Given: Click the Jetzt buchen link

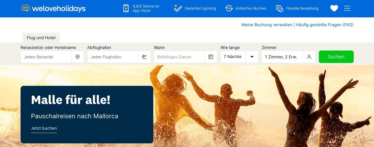Looking at the screenshot, I should click(x=44, y=128).
